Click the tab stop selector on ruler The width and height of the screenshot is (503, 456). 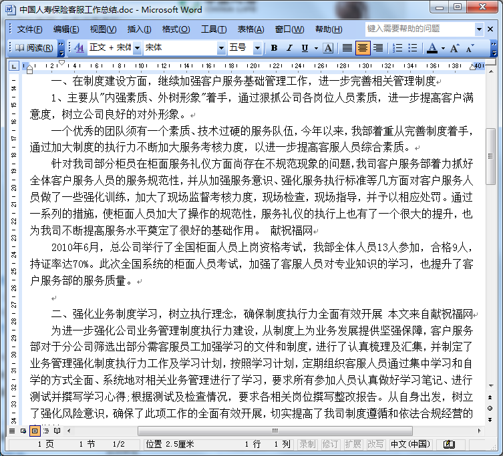click(13, 66)
